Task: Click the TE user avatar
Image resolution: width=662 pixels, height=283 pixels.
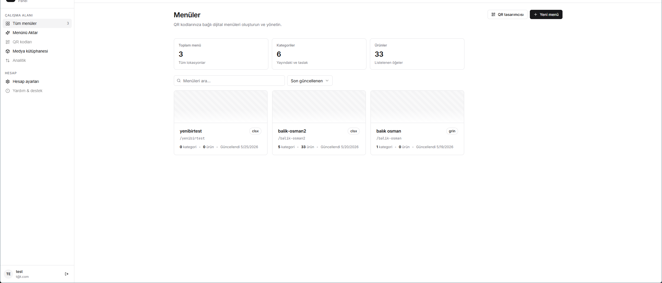Action: coord(8,274)
